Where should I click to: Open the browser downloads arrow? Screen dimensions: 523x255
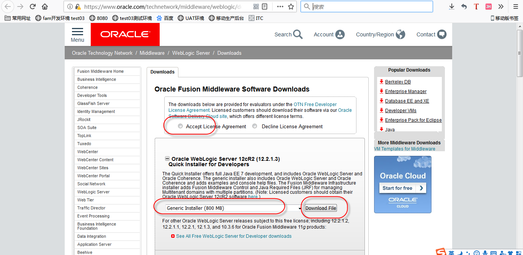coord(452,7)
